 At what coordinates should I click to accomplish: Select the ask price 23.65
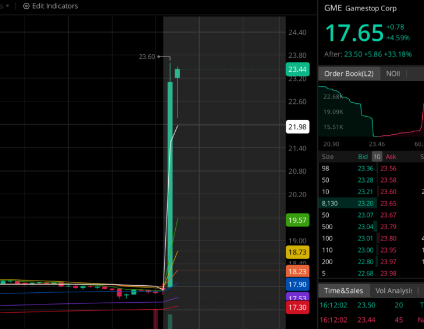tap(388, 204)
